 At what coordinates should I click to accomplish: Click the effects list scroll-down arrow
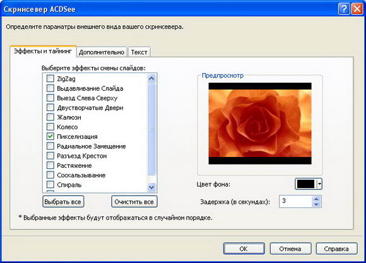pos(151,187)
